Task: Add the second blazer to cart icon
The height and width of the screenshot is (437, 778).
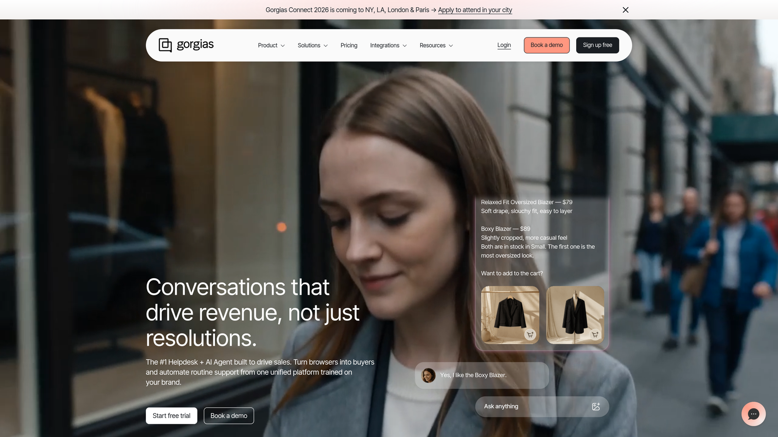Action: tap(595, 335)
